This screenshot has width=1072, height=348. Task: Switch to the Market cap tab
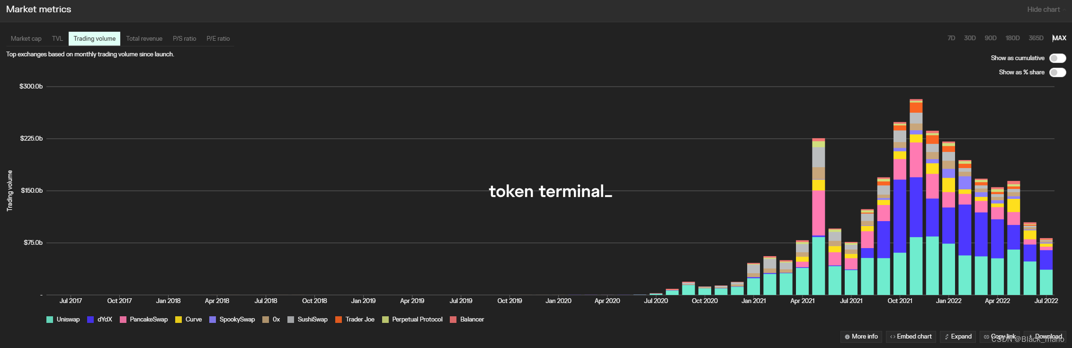[26, 39]
